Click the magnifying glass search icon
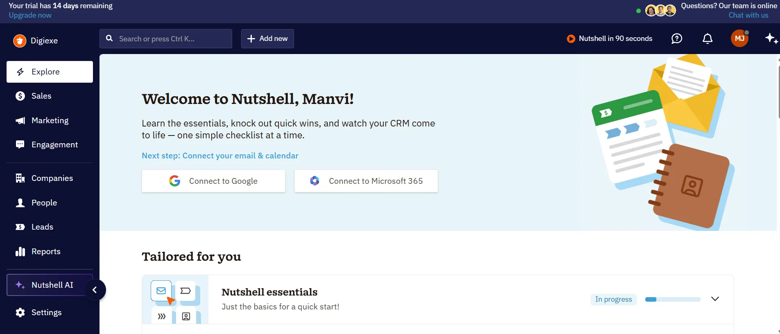Viewport: 780px width, 334px height. click(109, 38)
